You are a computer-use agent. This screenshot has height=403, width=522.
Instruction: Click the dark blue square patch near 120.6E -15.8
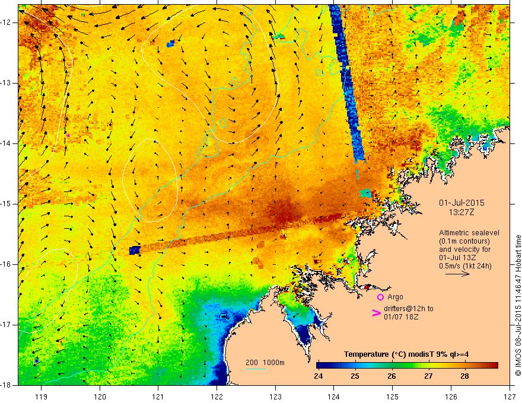click(x=135, y=250)
